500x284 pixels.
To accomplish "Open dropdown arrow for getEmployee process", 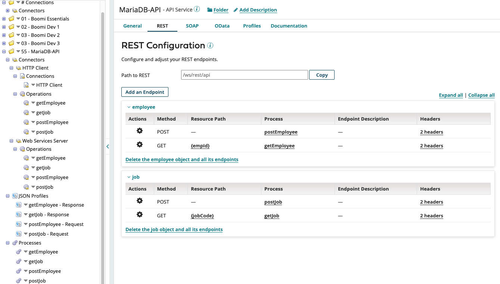I will [x=26, y=252].
